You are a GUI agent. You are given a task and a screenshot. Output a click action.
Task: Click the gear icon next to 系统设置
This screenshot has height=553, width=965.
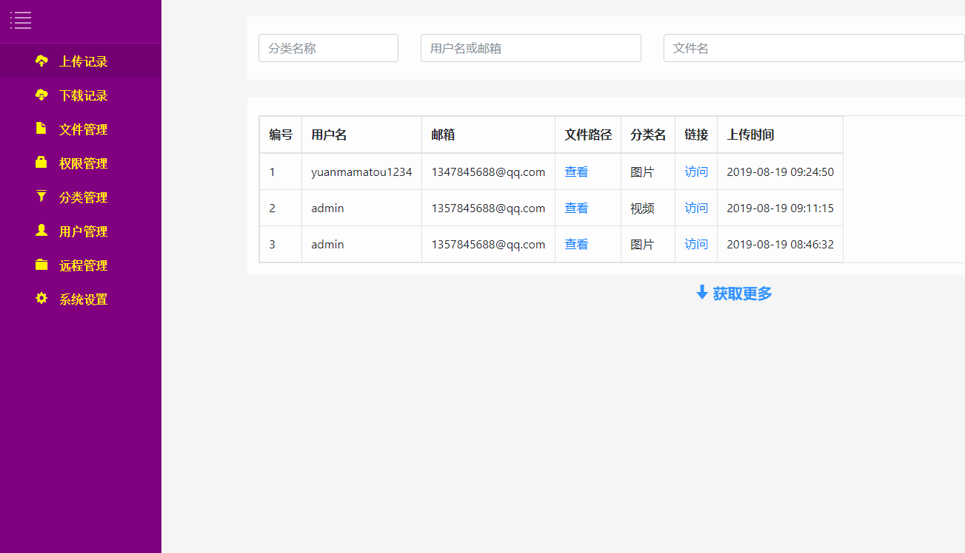click(x=41, y=299)
